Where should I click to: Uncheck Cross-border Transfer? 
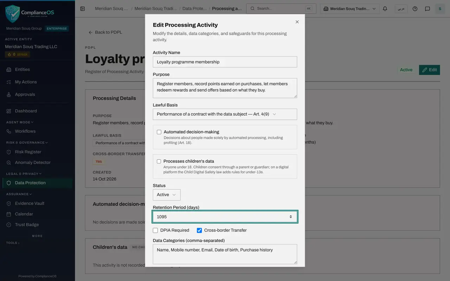click(199, 230)
